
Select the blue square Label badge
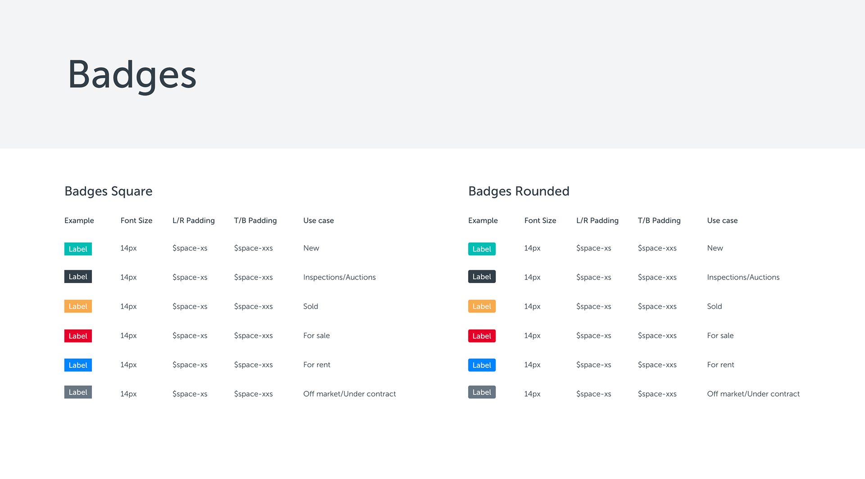78,365
